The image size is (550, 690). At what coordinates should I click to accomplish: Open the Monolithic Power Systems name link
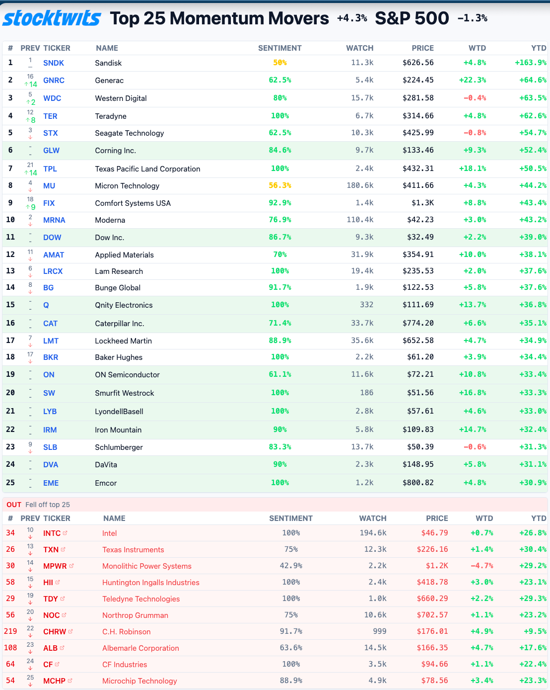click(147, 566)
